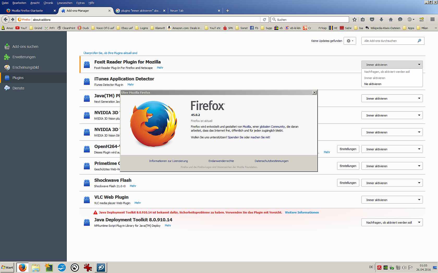This screenshot has height=273, width=438.
Task: Close the Über Mozilla Firefox dialog
Action: (x=314, y=93)
